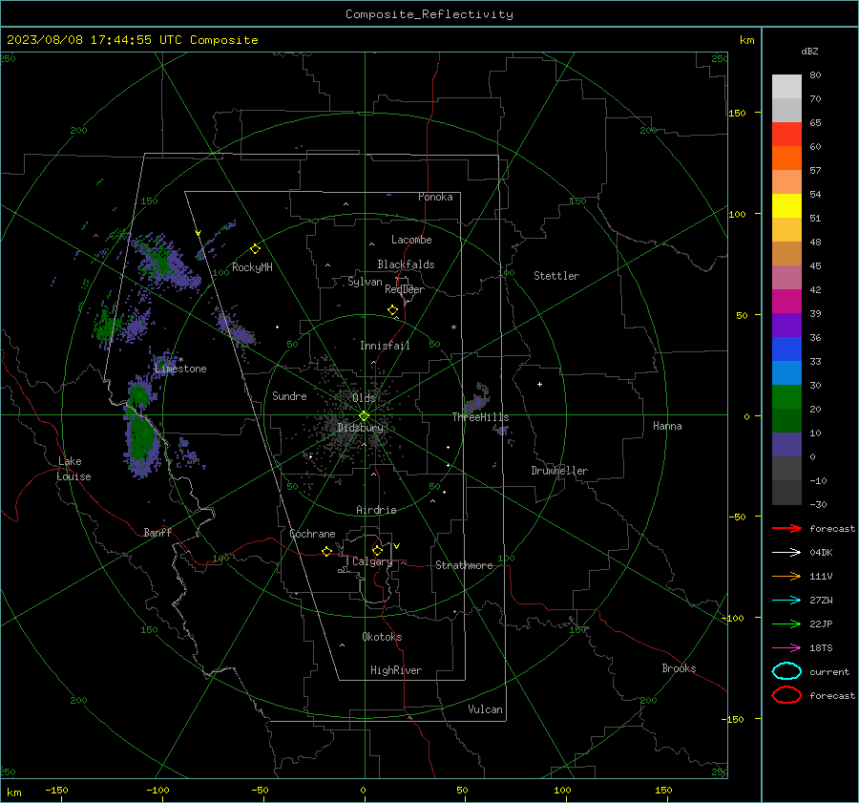859x803 pixels.
Task: Click the bright green 30-20 dBZ swatch
Action: click(786, 396)
